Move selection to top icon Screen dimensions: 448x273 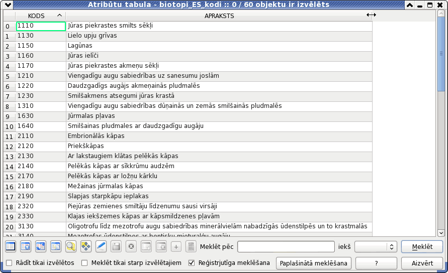click(26, 246)
